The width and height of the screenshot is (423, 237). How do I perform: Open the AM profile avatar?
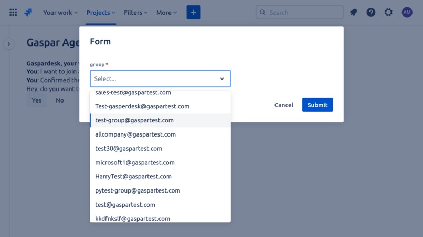click(x=407, y=13)
